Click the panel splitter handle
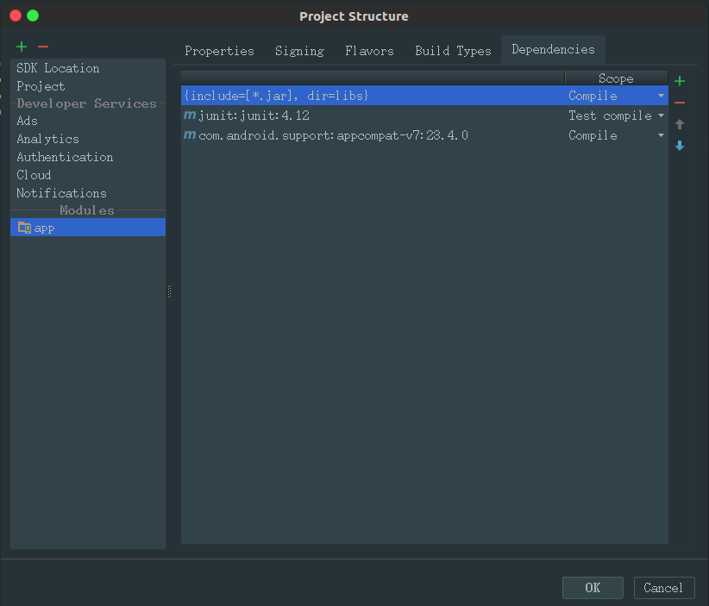Viewport: 709px width, 606px height. coord(170,291)
